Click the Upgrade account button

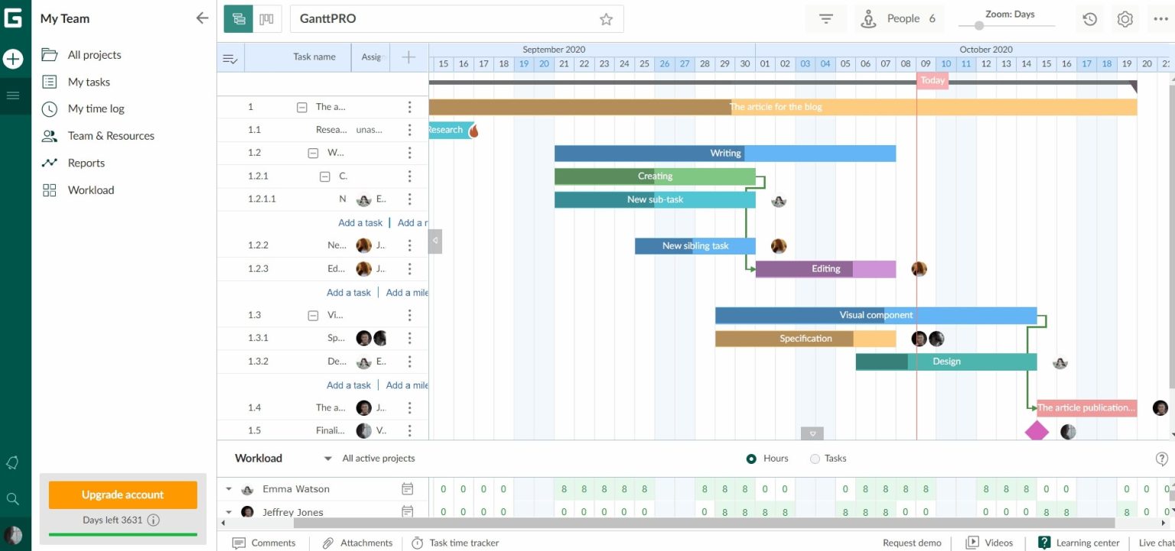tap(122, 494)
